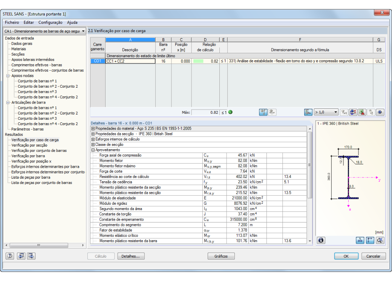Go to next table icon
392x281 pixels.
point(31,256)
